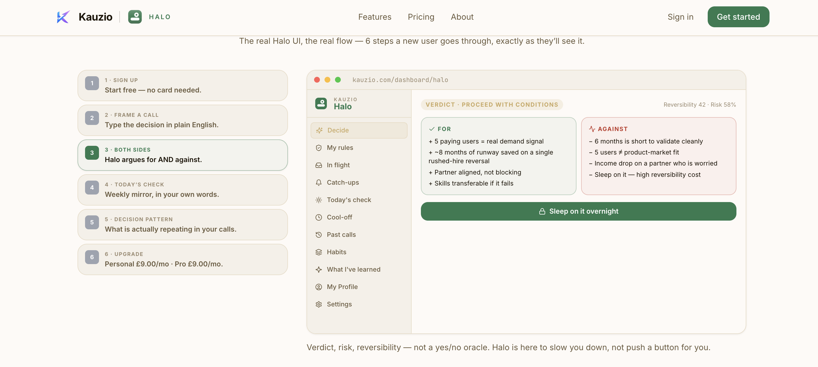Click the Settings gear icon
Screen dimensions: 818x367
point(319,304)
